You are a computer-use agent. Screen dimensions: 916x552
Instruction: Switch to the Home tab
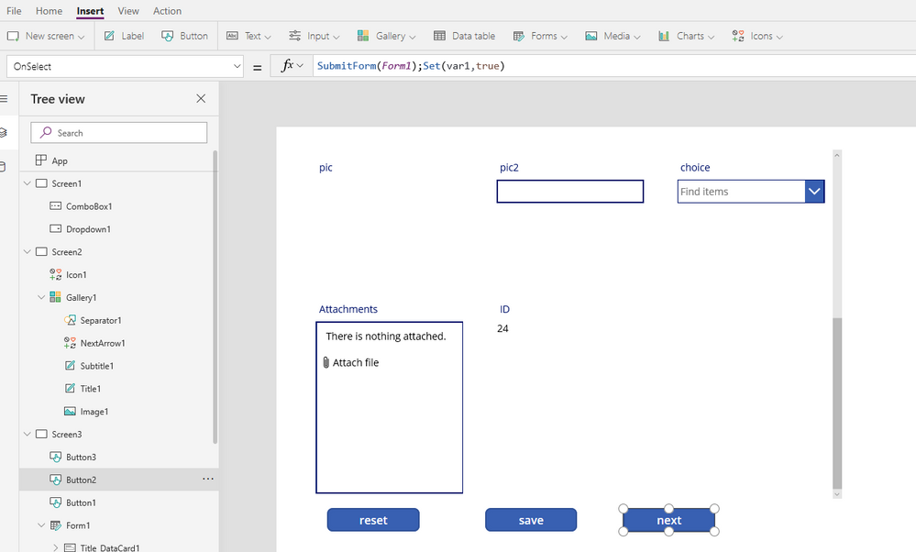coord(49,11)
